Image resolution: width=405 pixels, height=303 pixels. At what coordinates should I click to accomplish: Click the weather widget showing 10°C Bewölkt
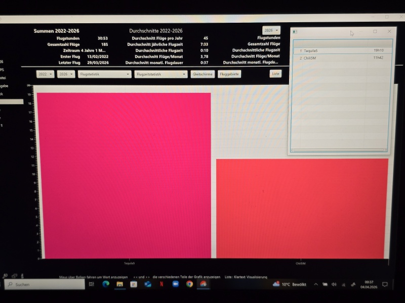click(290, 284)
